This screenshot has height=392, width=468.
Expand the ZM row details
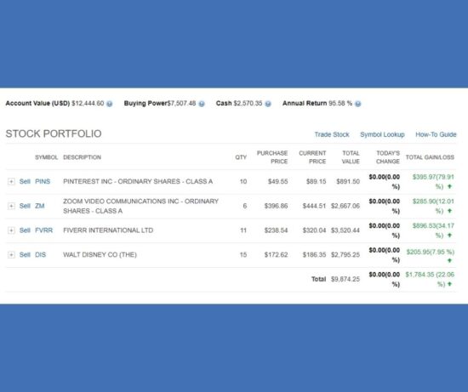(11, 206)
